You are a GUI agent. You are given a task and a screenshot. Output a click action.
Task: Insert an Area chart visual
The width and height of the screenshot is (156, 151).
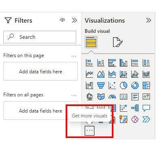coord(100,74)
